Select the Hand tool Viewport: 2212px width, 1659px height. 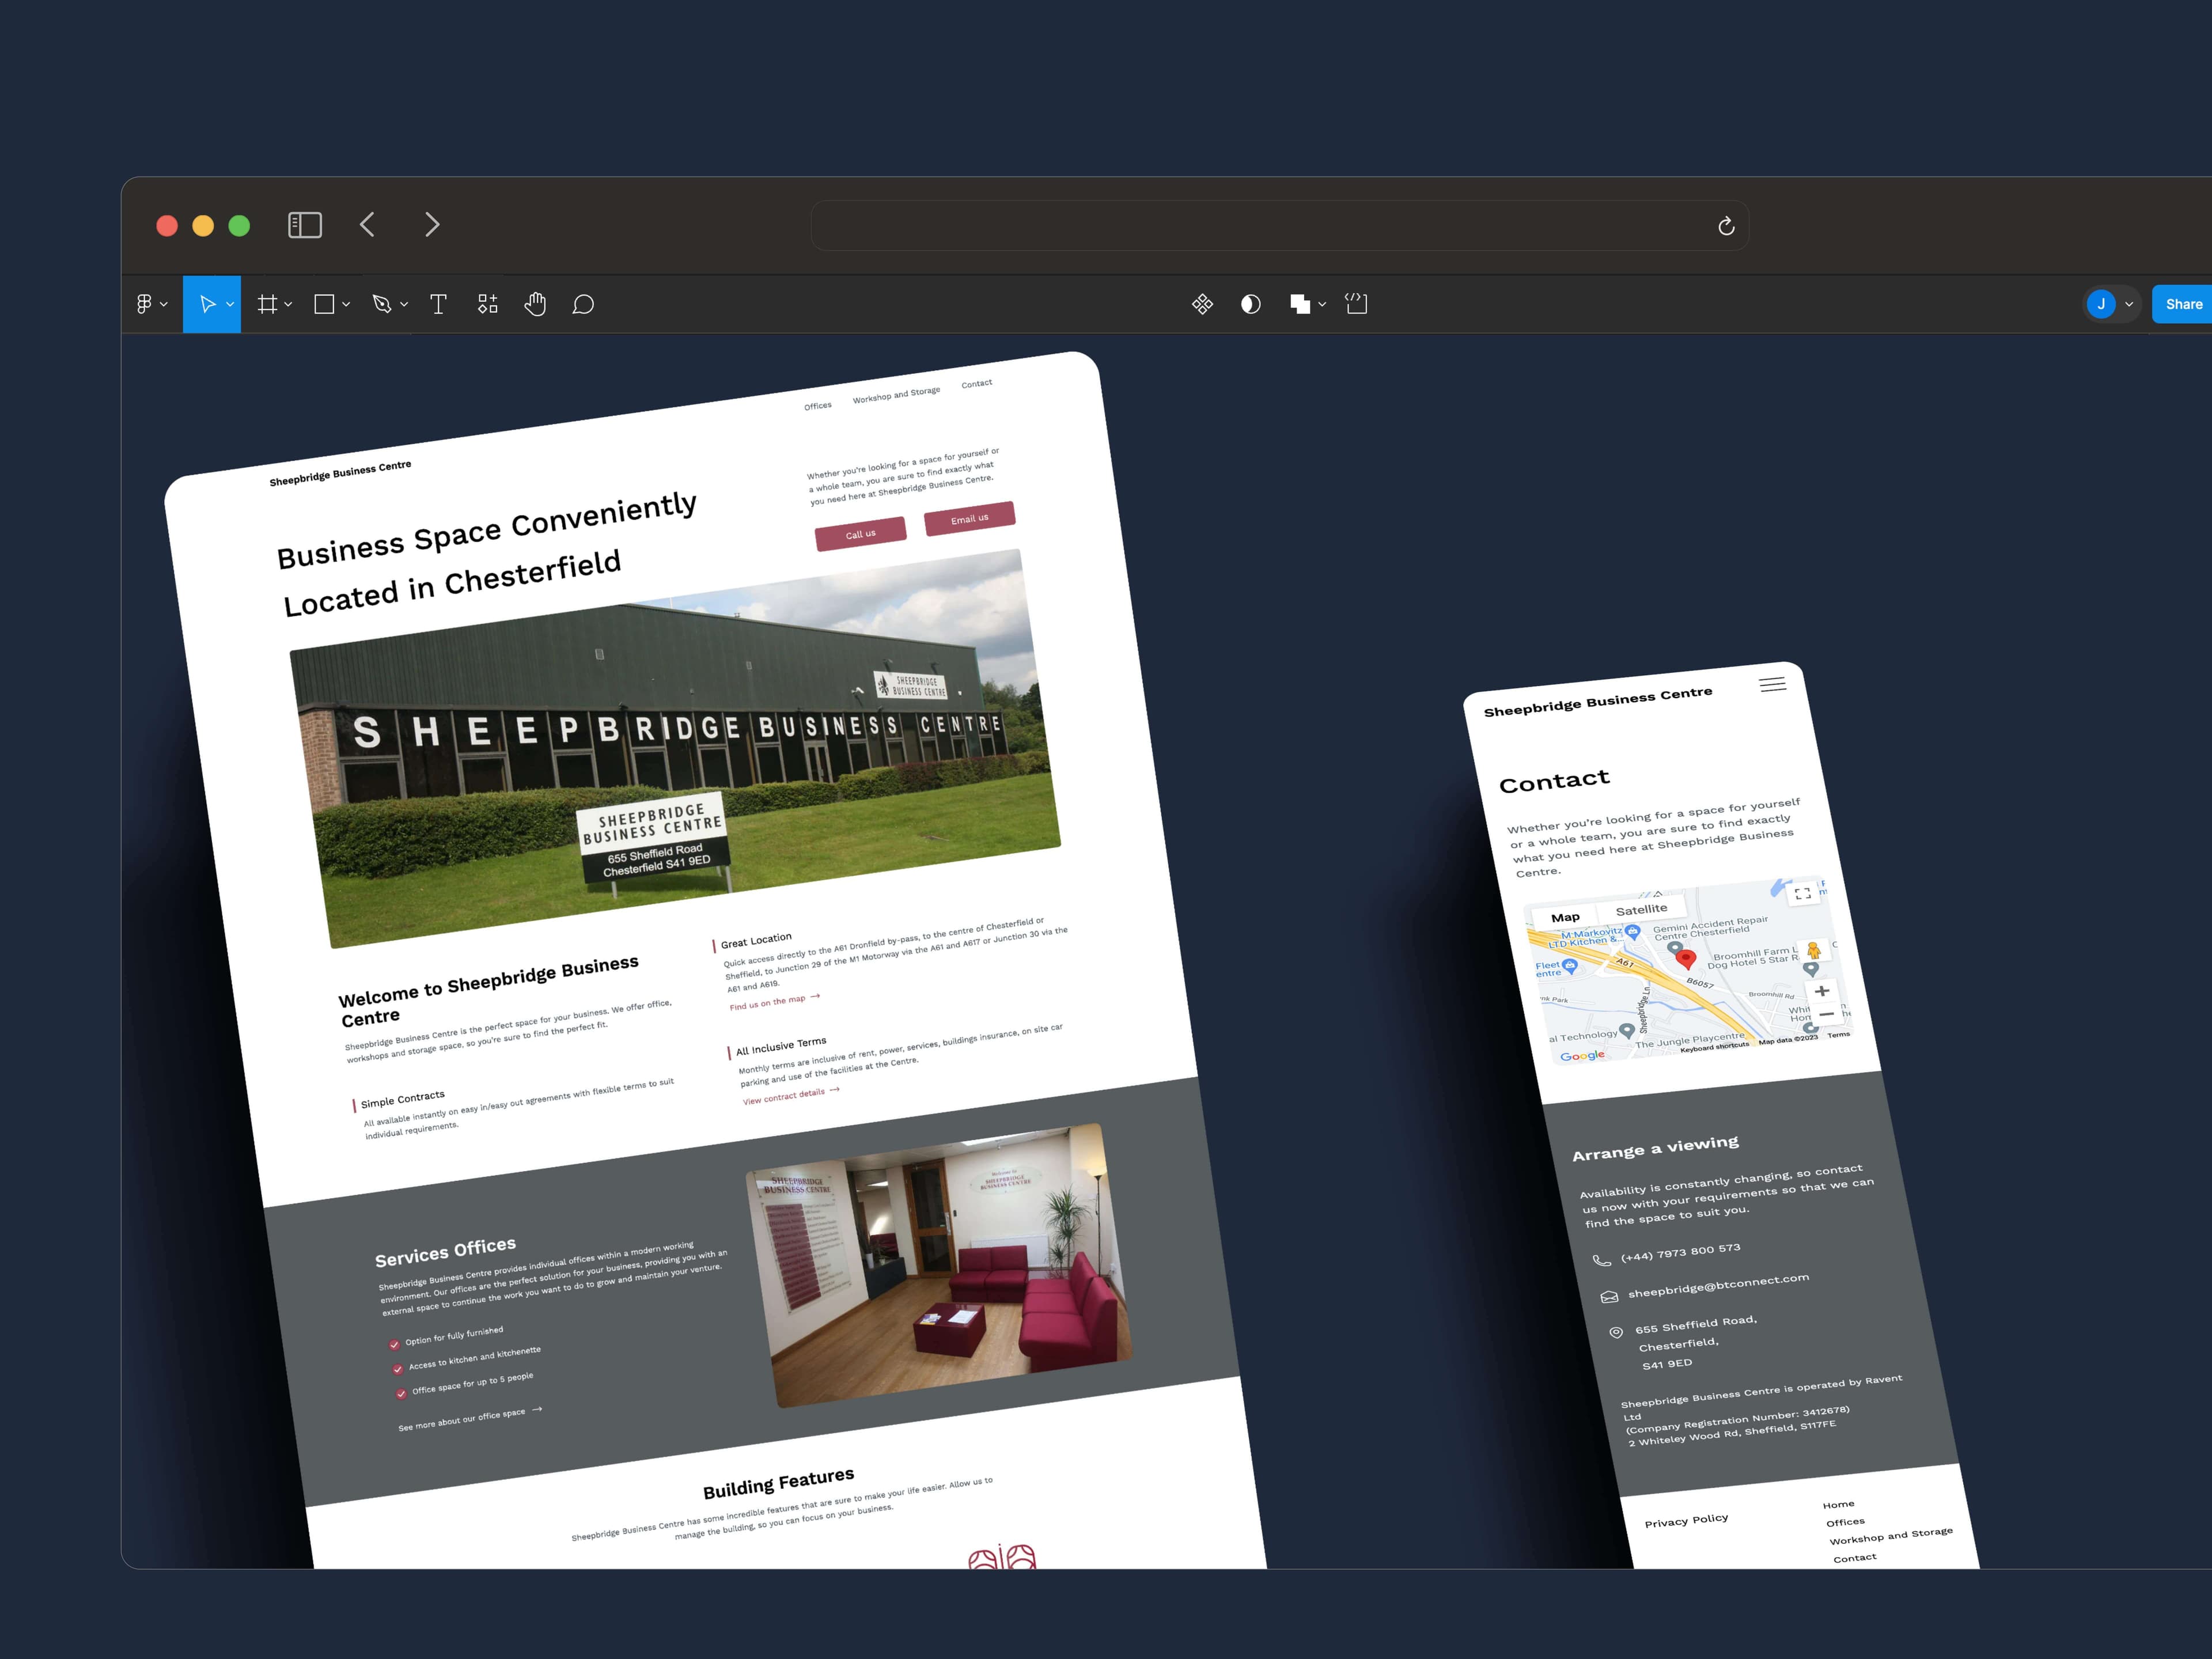[535, 304]
